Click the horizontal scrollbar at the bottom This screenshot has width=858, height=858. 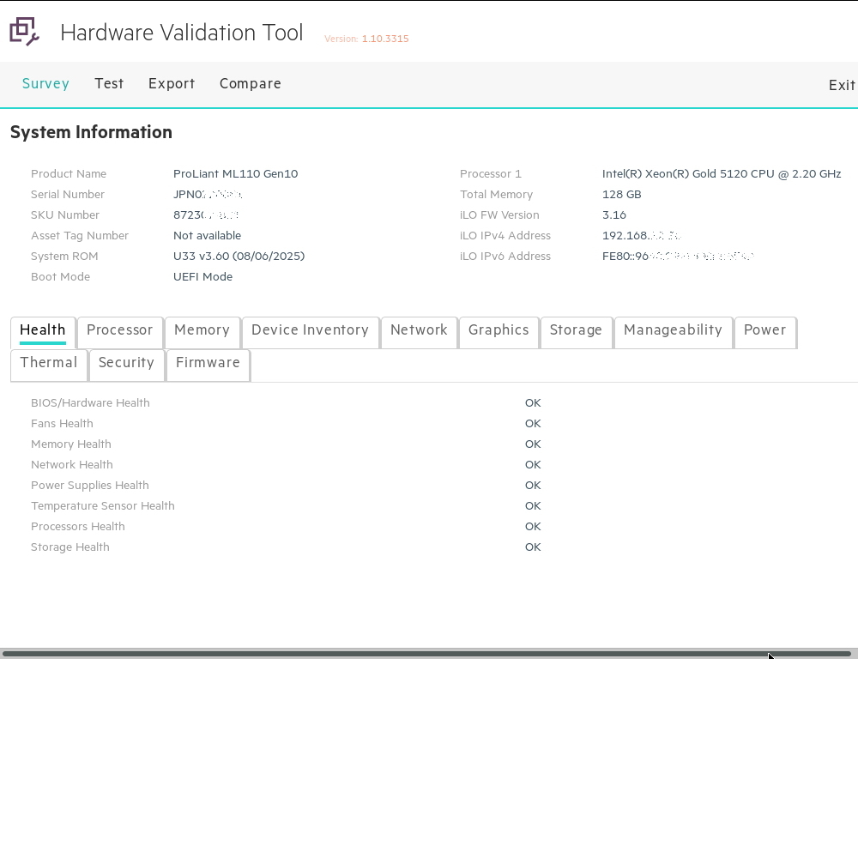[x=426, y=653]
